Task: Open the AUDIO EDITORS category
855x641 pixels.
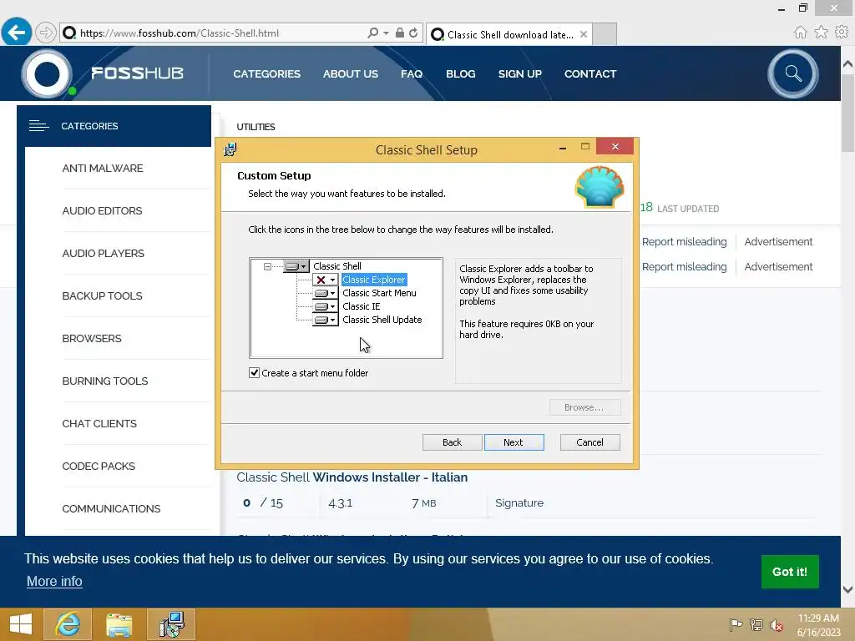Action: point(102,211)
